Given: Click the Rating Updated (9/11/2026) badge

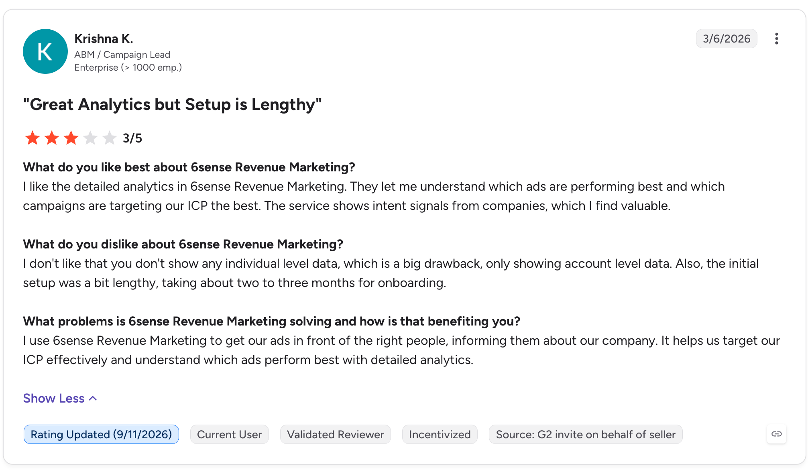Looking at the screenshot, I should click(101, 434).
